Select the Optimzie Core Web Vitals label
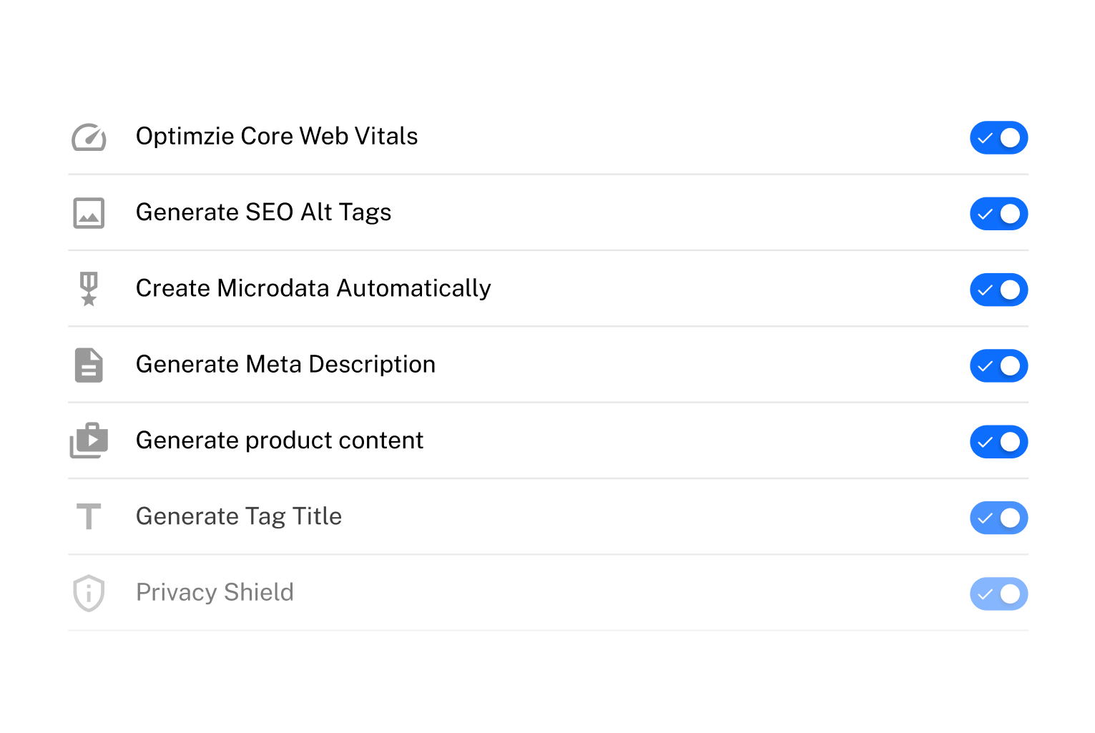 [277, 136]
